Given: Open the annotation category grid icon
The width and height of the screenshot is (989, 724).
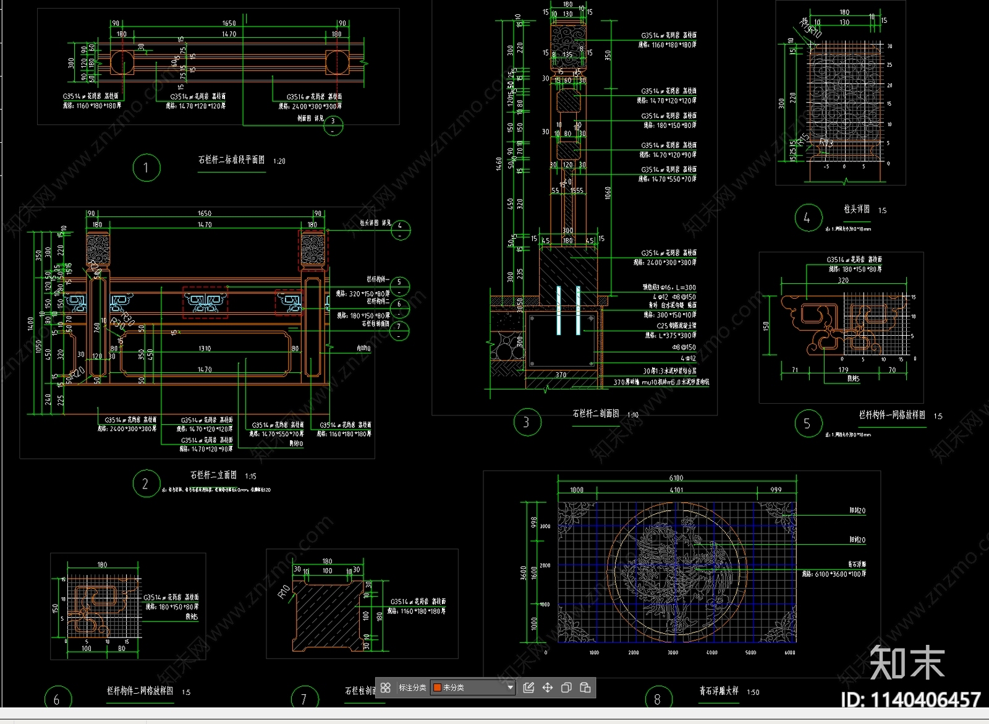Looking at the screenshot, I should 386,688.
